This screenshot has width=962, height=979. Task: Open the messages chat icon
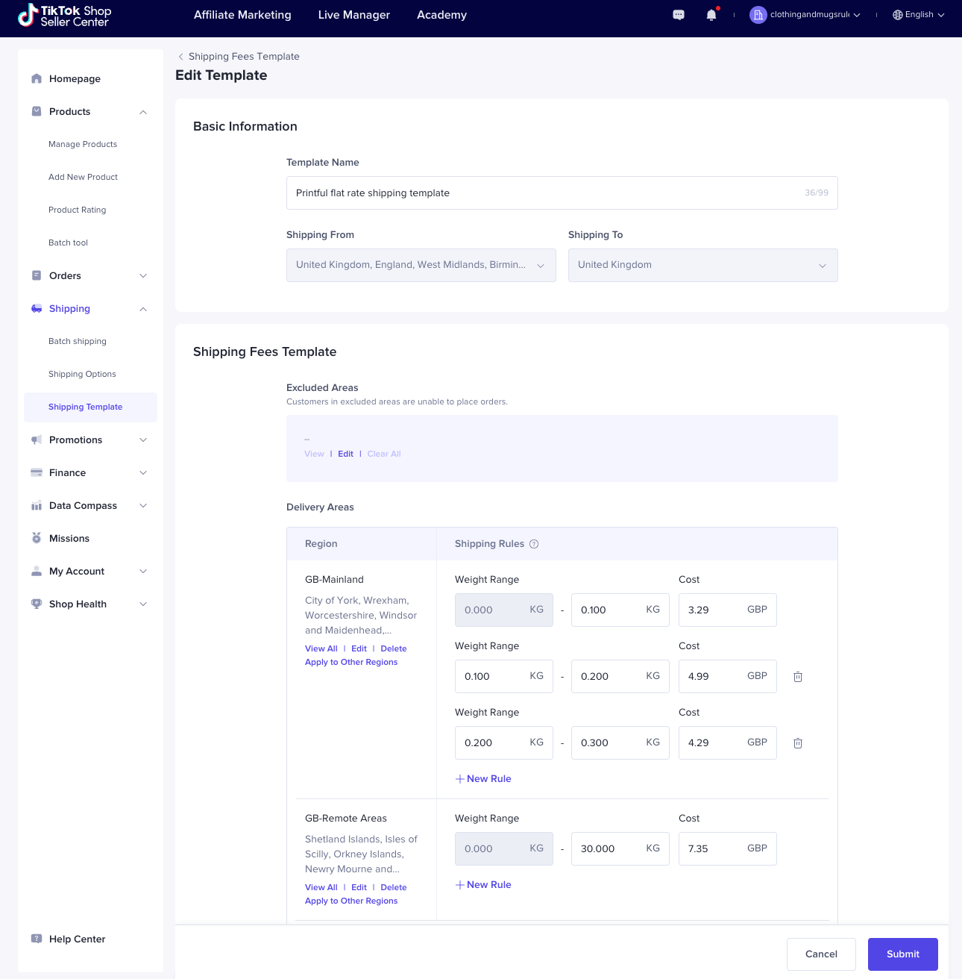[x=678, y=14]
